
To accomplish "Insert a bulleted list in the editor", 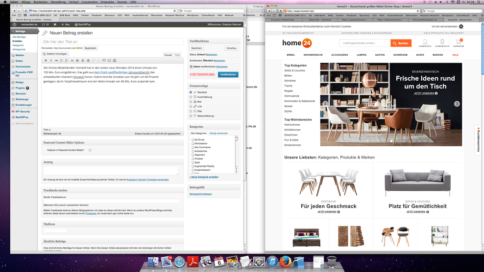I will point(61,61).
